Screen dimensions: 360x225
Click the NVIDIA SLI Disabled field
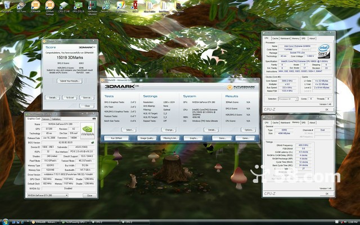pyautogui.click(x=69, y=188)
